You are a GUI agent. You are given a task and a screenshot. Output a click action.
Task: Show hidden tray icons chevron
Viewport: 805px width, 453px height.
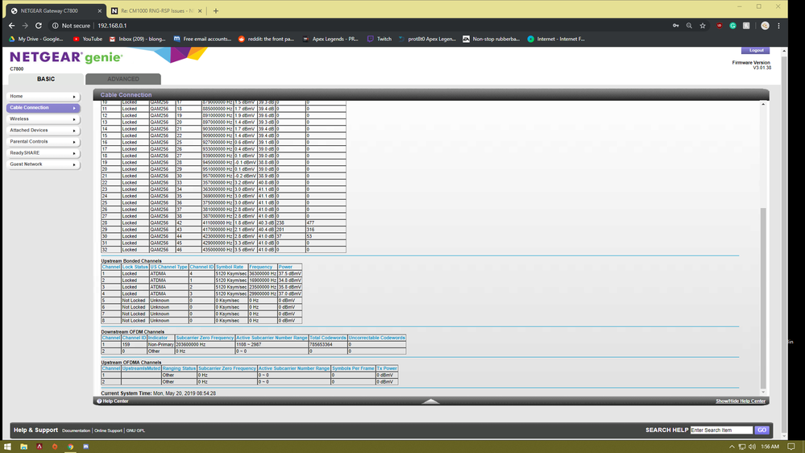click(x=732, y=447)
